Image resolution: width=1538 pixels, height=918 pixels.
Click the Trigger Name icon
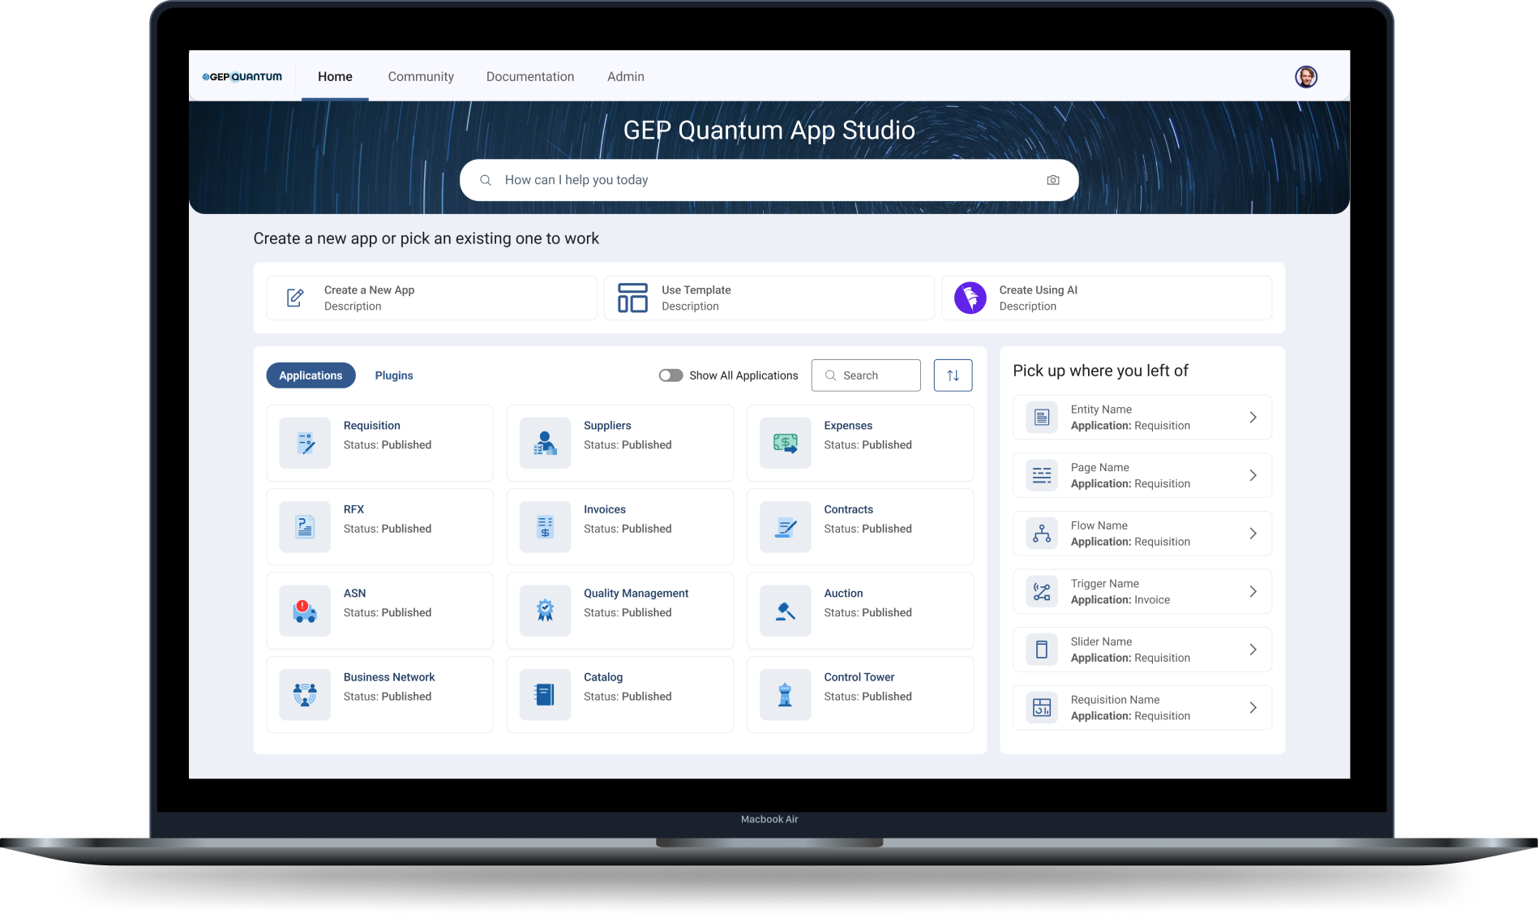click(x=1042, y=591)
